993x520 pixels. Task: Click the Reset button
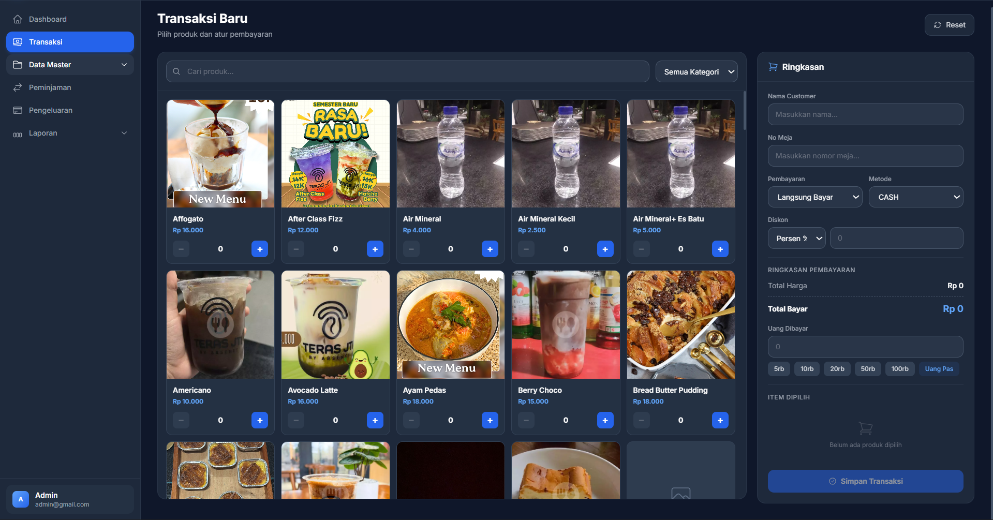949,25
